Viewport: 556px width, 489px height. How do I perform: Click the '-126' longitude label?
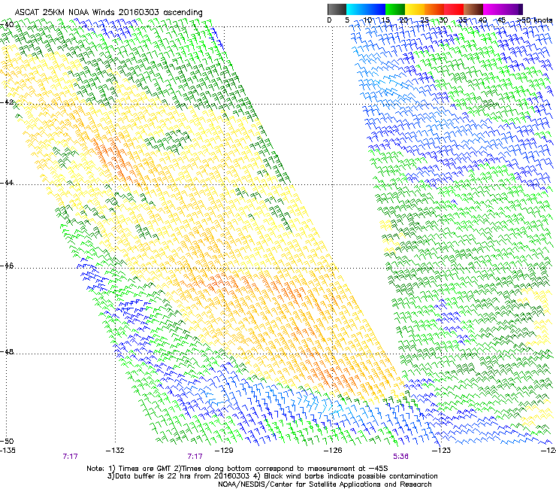pyautogui.click(x=333, y=451)
